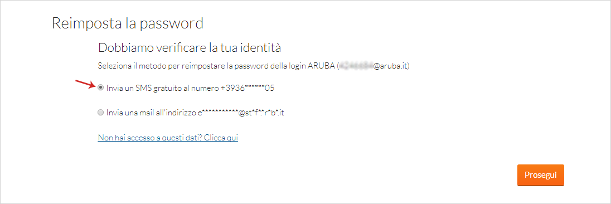Choose the email radio button option
This screenshot has width=611, height=204.
[101, 113]
